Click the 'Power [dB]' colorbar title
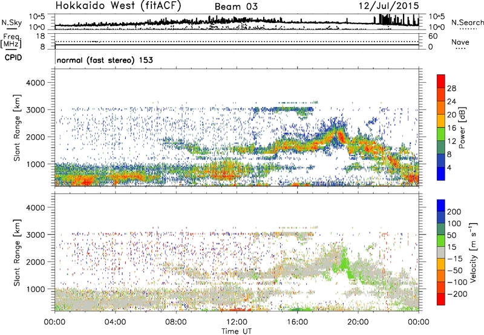Screen dimensions: 484x335 tap(462, 128)
